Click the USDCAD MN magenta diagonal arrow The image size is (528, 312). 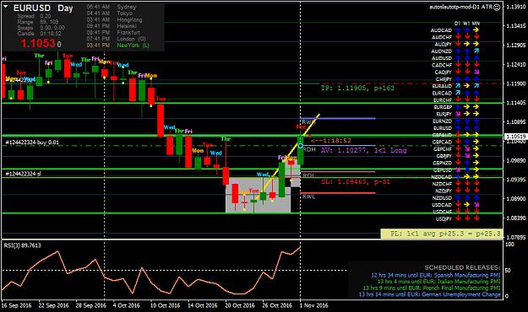[x=476, y=205]
